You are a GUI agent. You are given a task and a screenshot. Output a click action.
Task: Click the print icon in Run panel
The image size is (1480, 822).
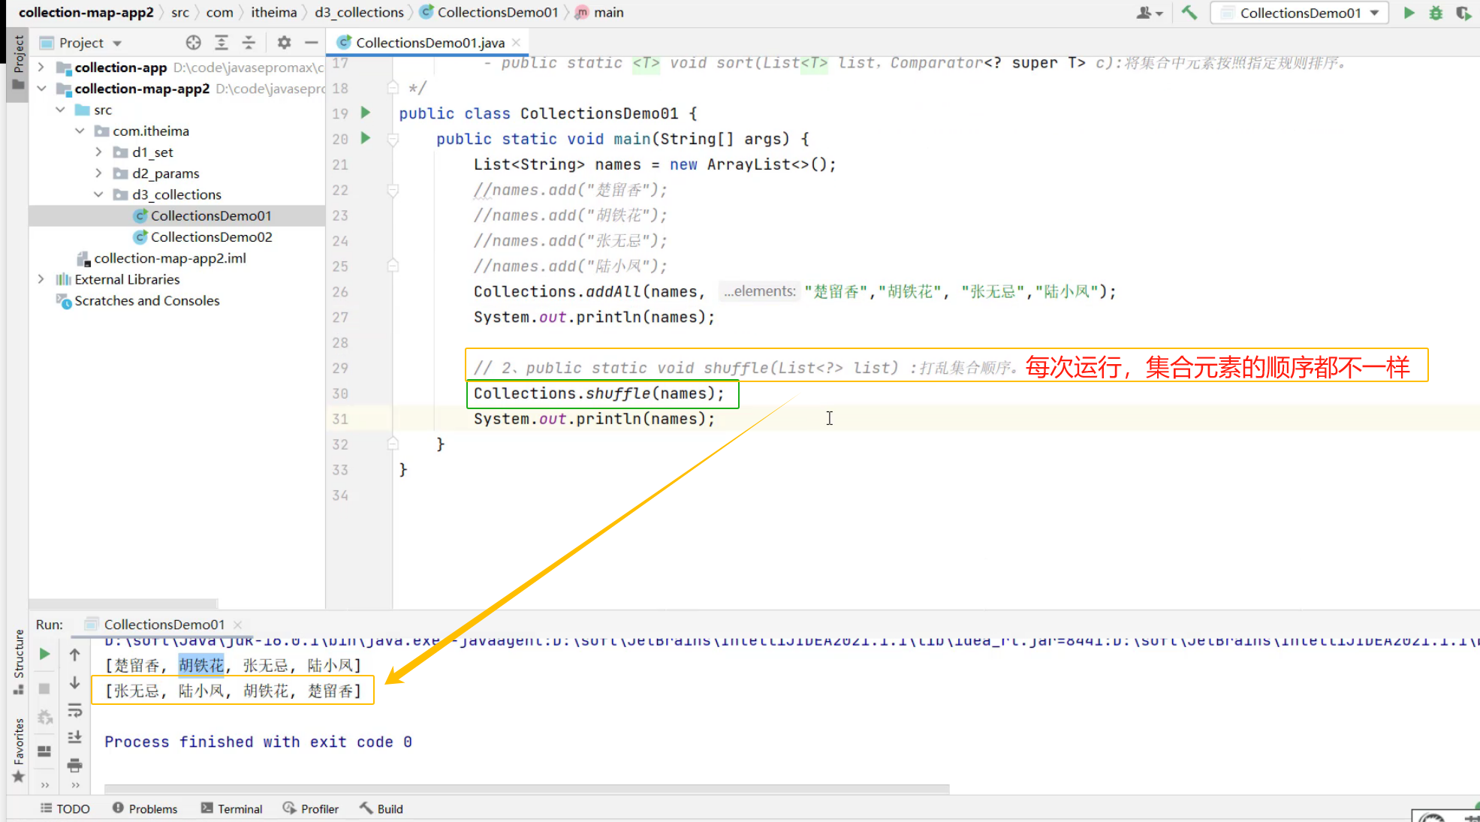coord(74,765)
